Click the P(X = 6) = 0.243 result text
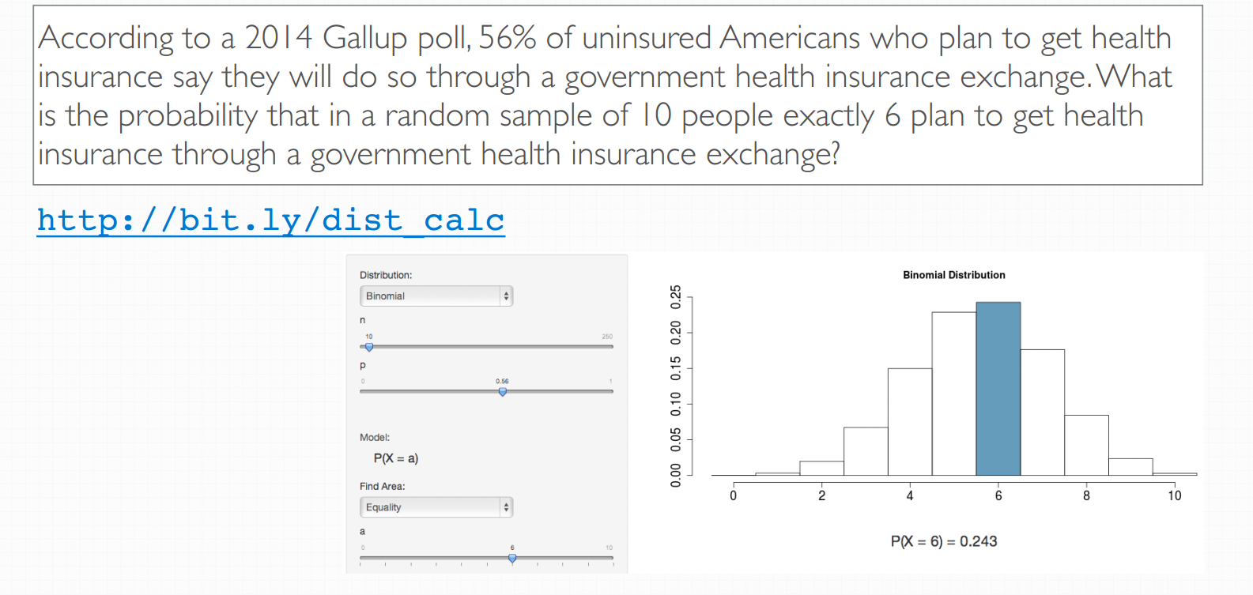This screenshot has width=1253, height=595. pyautogui.click(x=944, y=541)
